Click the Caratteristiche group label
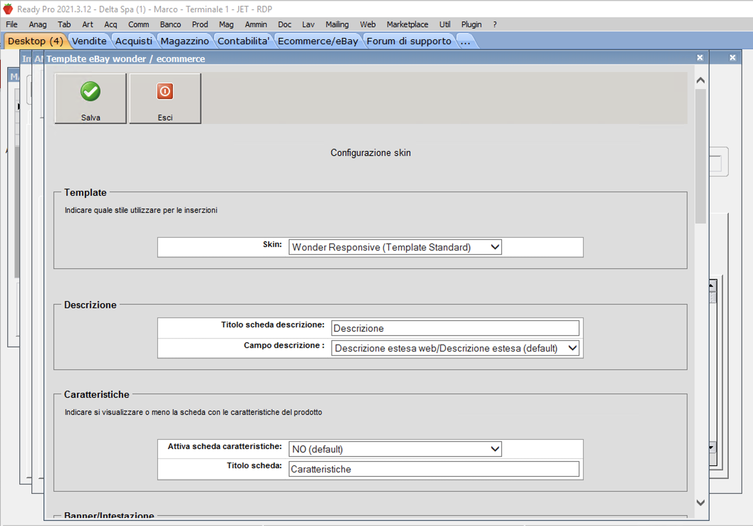753x526 pixels. click(97, 395)
